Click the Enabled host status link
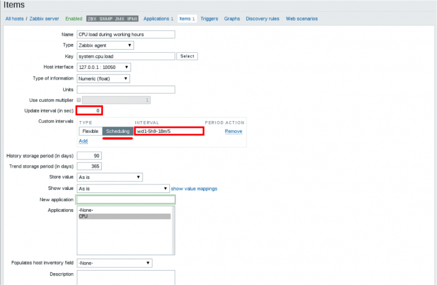 click(x=74, y=19)
